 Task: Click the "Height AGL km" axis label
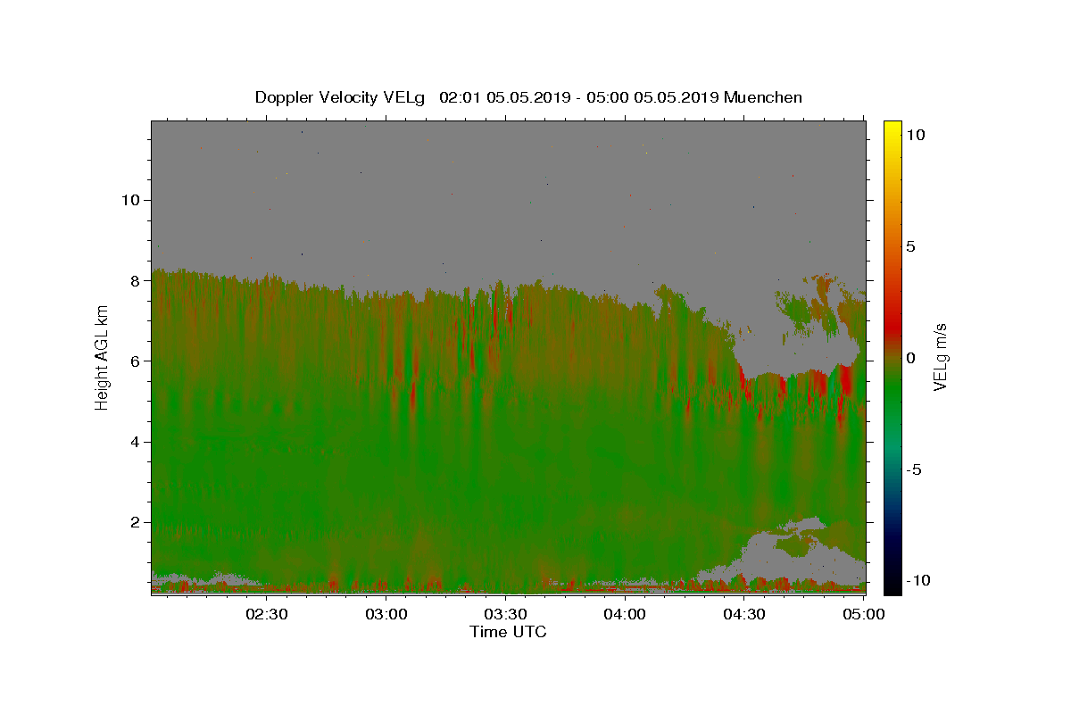[x=102, y=357]
